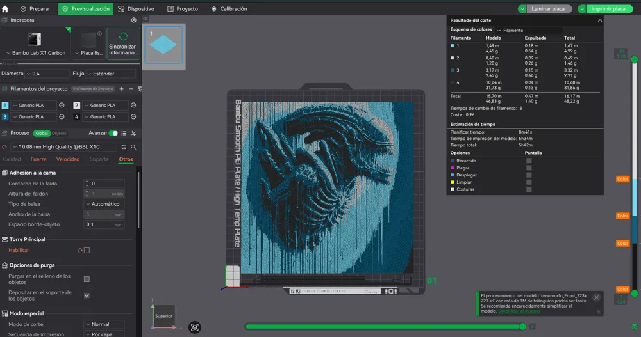Toggle the Avanzar advanced mode switch
641x337 pixels.
coord(113,133)
